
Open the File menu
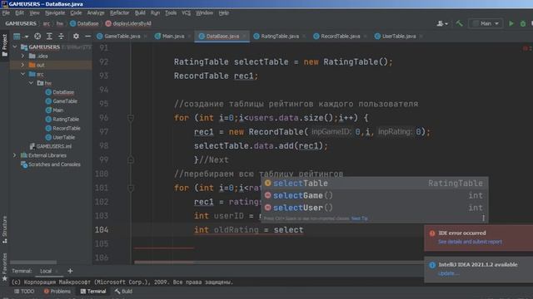6,13
